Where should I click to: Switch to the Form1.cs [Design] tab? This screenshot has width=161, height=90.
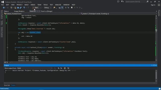coord(47,11)
